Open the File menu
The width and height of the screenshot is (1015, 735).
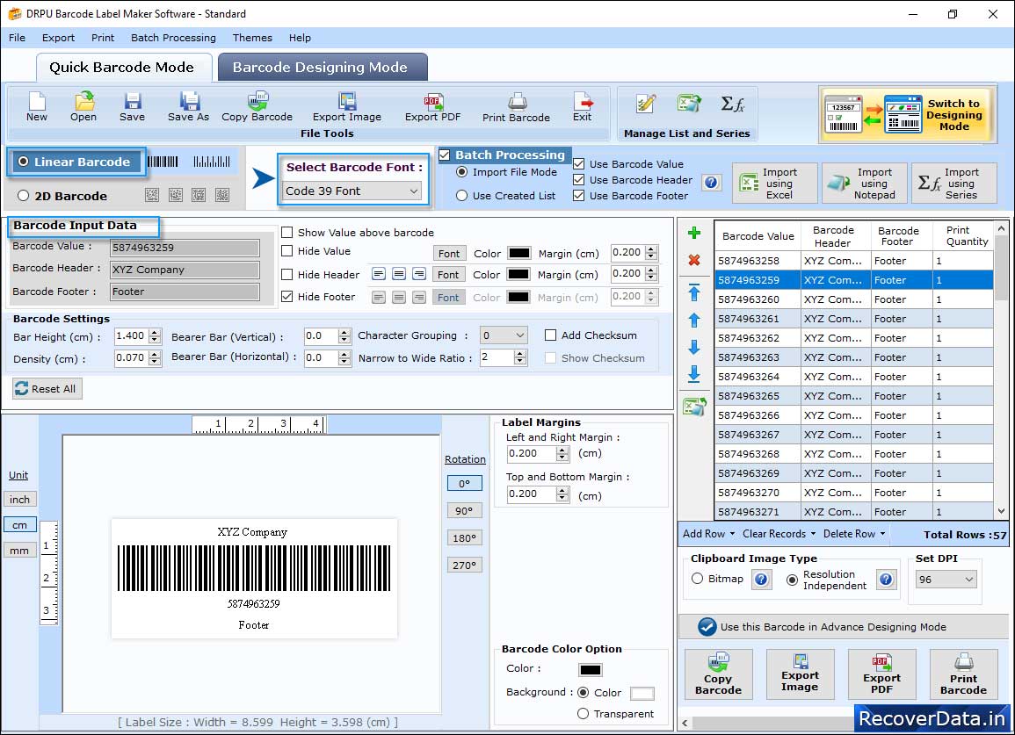pos(17,38)
